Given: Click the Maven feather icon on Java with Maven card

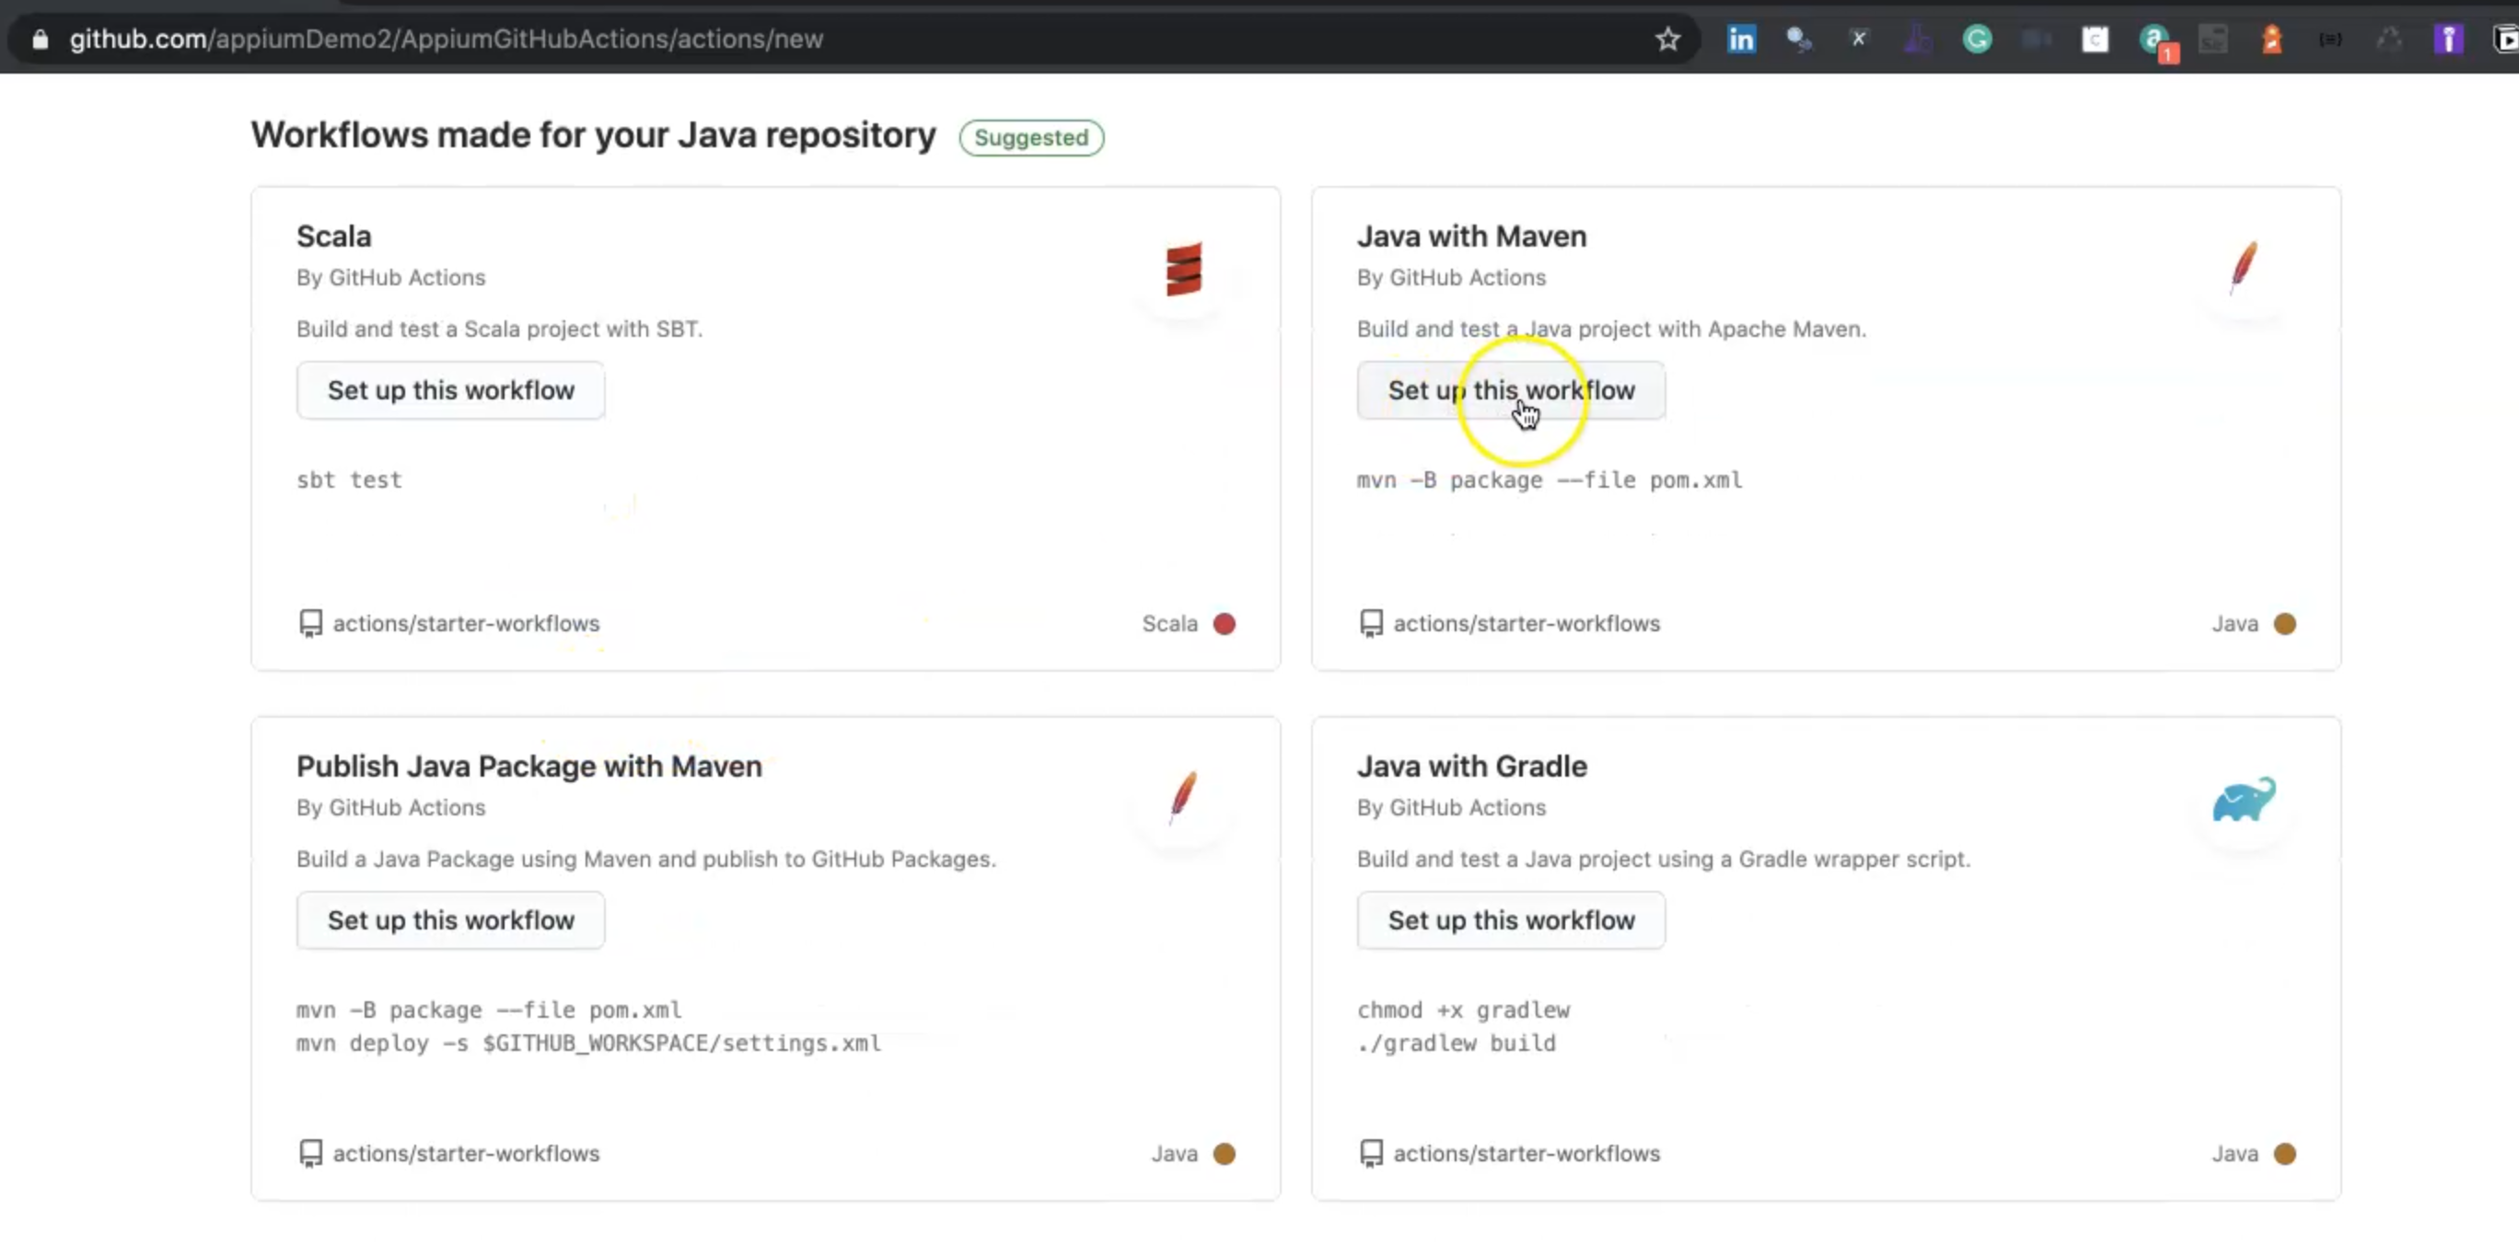Looking at the screenshot, I should [x=2243, y=268].
